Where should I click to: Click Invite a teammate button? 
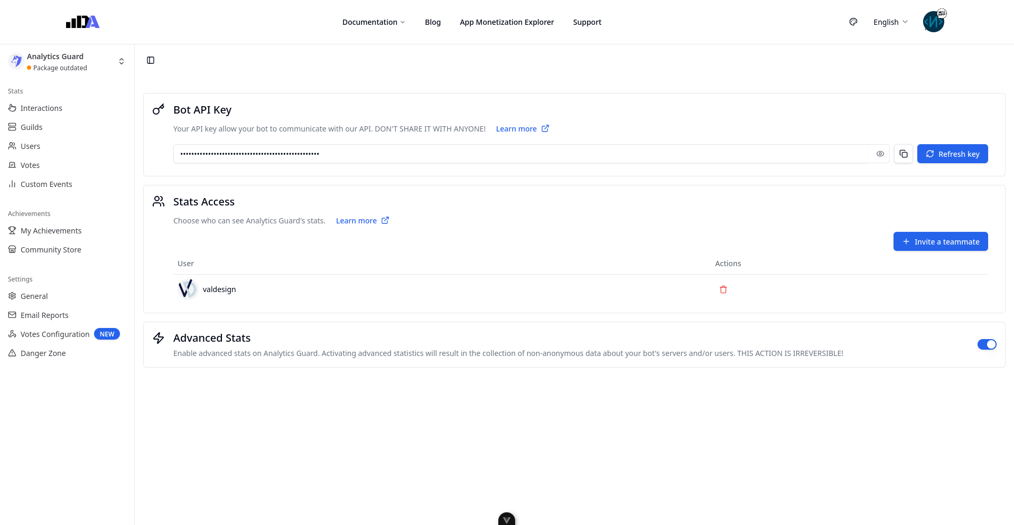coord(940,241)
